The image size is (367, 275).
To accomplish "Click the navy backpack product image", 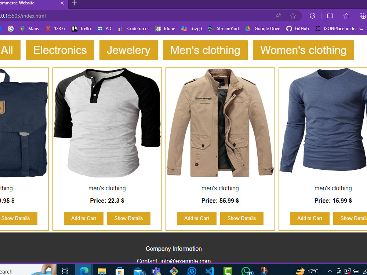I will point(24,123).
